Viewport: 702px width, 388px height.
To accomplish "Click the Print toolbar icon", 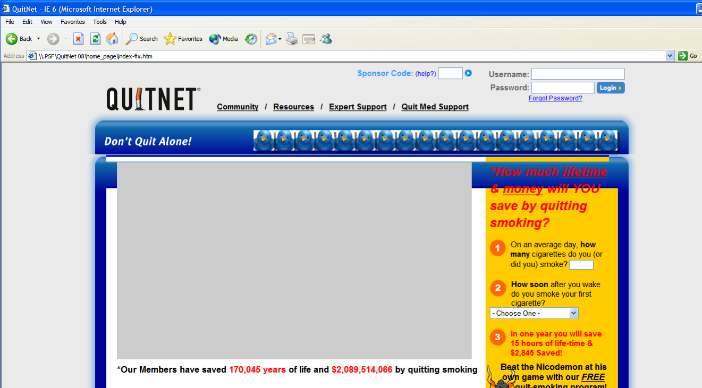I will pos(292,39).
